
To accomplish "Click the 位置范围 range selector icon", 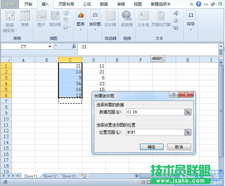I will tap(187, 132).
